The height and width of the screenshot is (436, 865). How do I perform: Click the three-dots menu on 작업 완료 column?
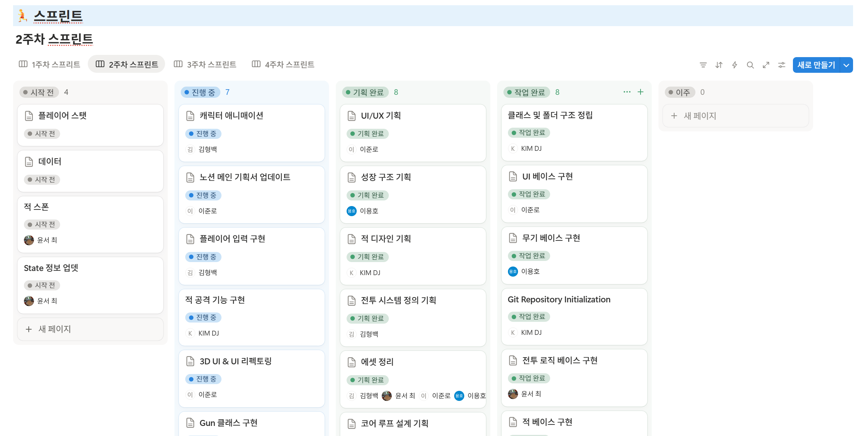627,92
